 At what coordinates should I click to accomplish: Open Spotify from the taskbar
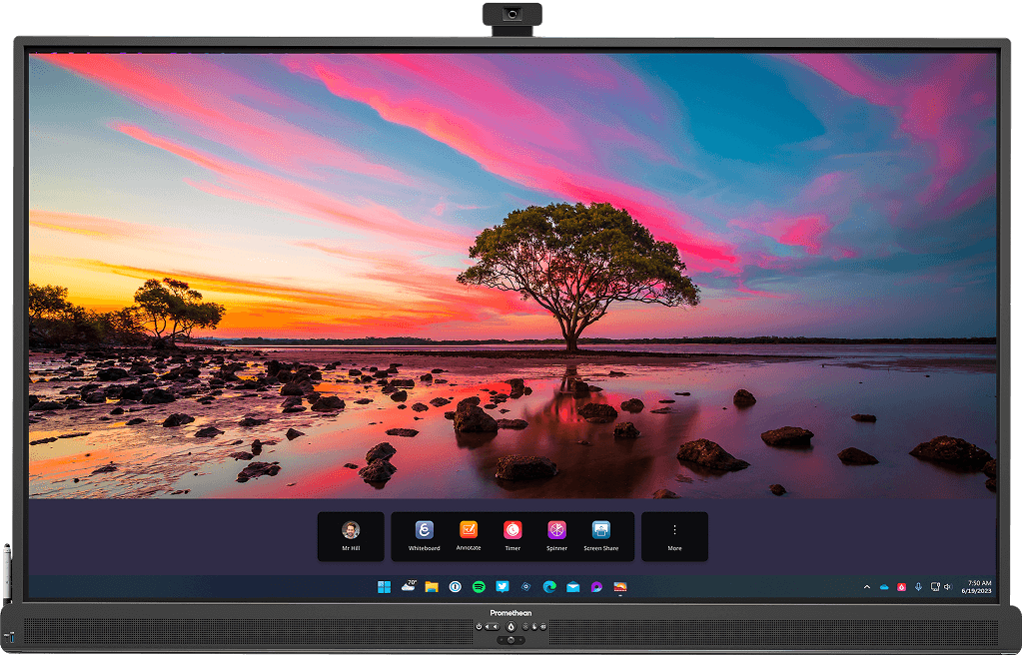point(479,587)
